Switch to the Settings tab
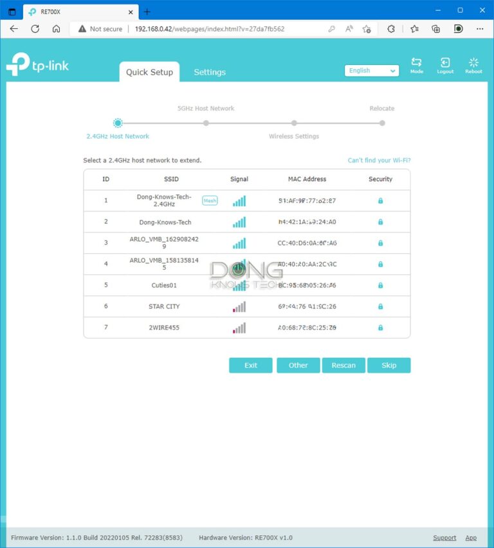 point(210,72)
